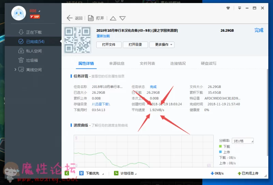
Task: Click the speed curve chart area
Action: (x=144, y=151)
